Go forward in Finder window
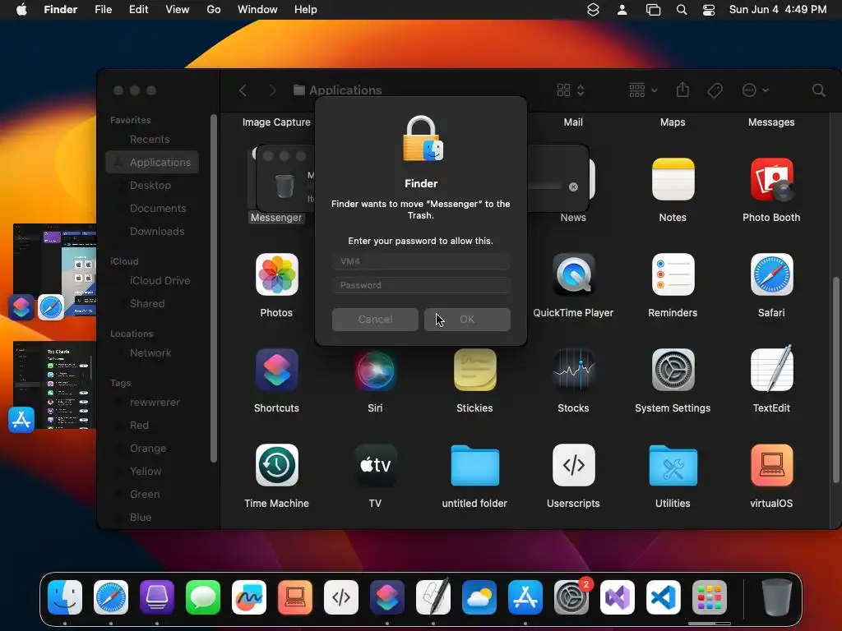This screenshot has width=842, height=631. click(x=272, y=90)
